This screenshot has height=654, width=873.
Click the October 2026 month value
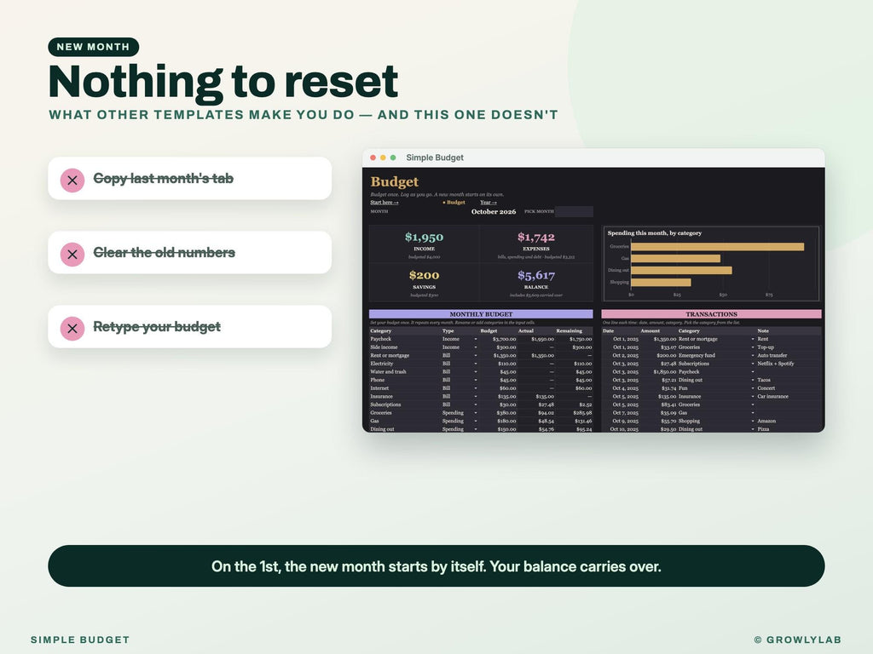tap(494, 212)
